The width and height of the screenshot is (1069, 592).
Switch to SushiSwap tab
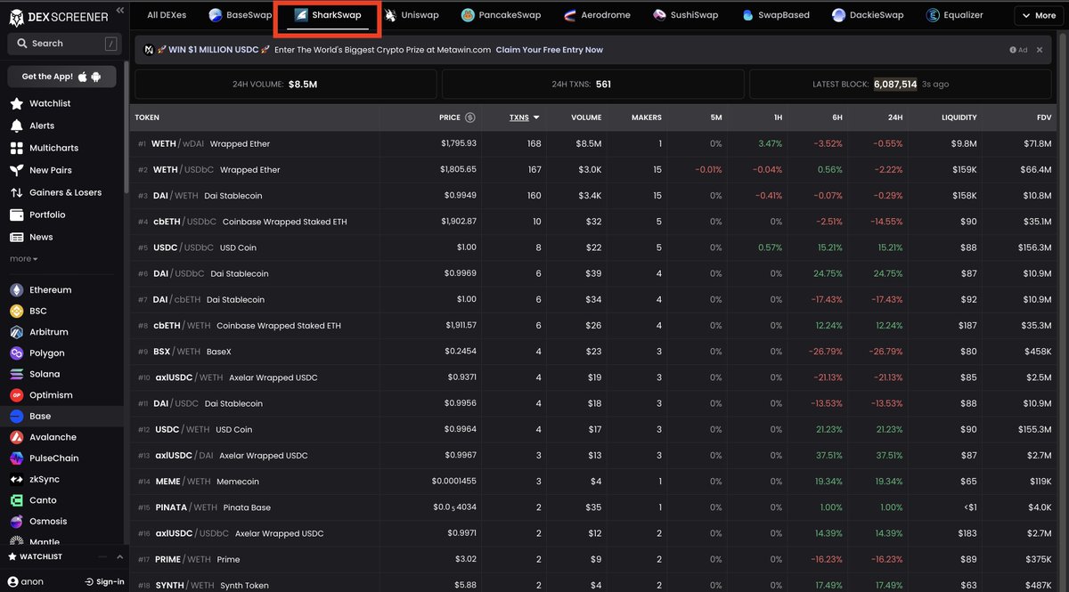tap(684, 15)
